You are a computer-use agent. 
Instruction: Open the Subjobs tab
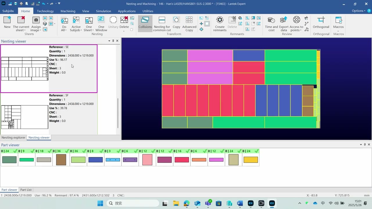pos(8,11)
